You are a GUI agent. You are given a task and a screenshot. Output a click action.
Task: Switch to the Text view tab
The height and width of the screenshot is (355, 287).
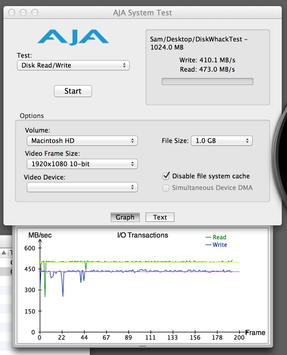160,217
